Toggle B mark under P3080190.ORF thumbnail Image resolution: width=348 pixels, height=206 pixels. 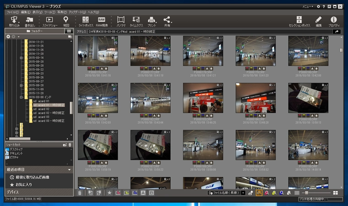pyautogui.click(x=316, y=163)
